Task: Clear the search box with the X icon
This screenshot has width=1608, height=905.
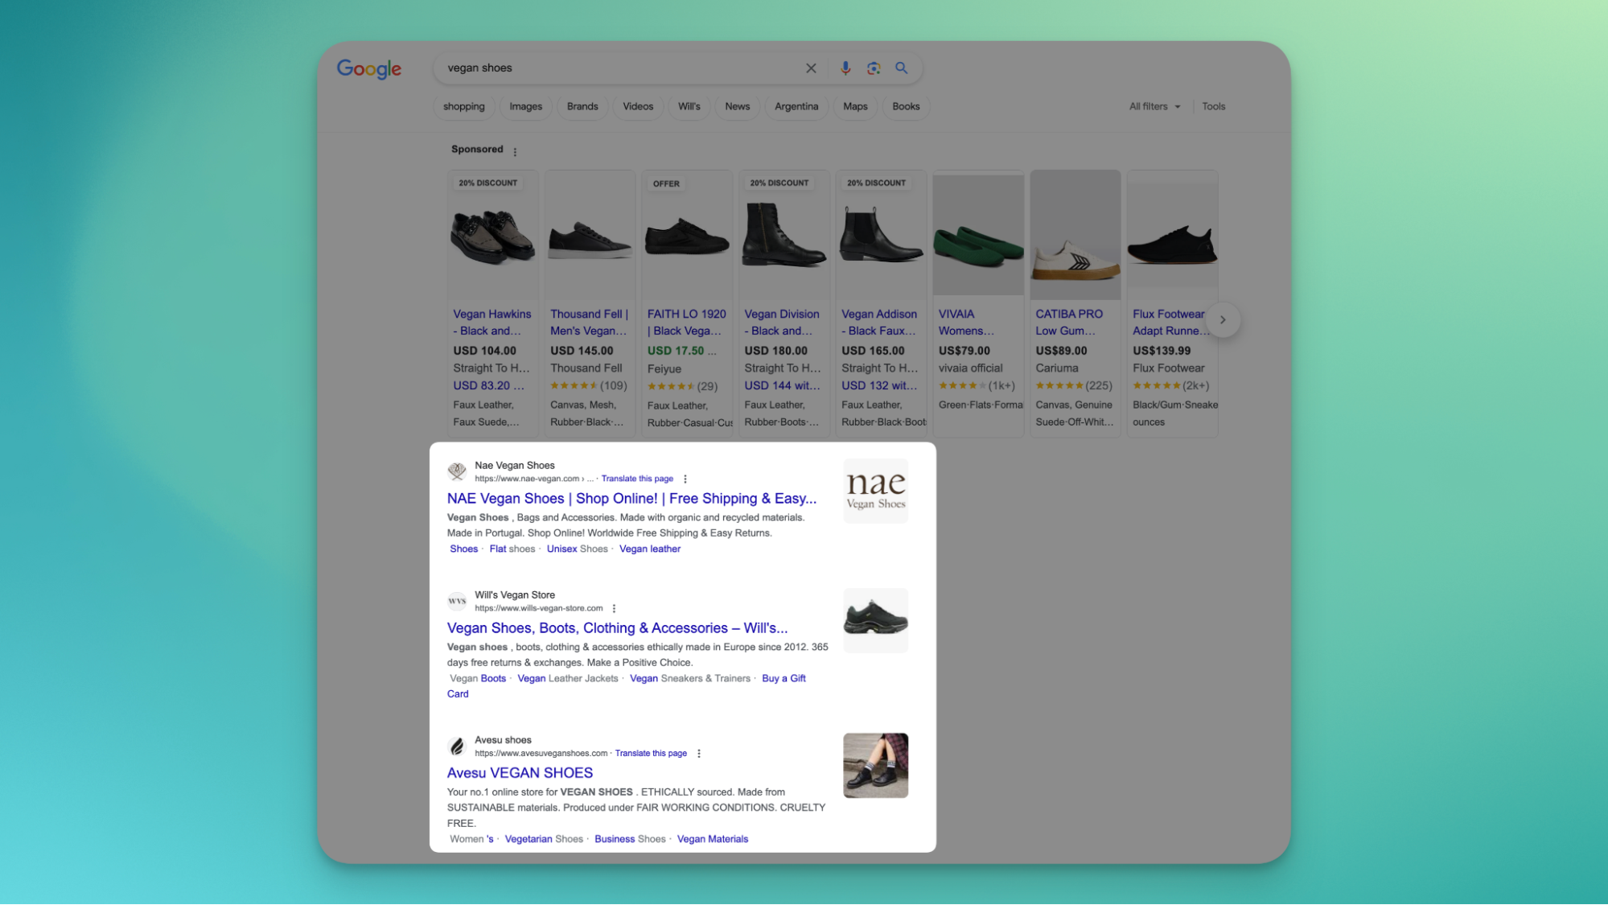Action: (811, 68)
